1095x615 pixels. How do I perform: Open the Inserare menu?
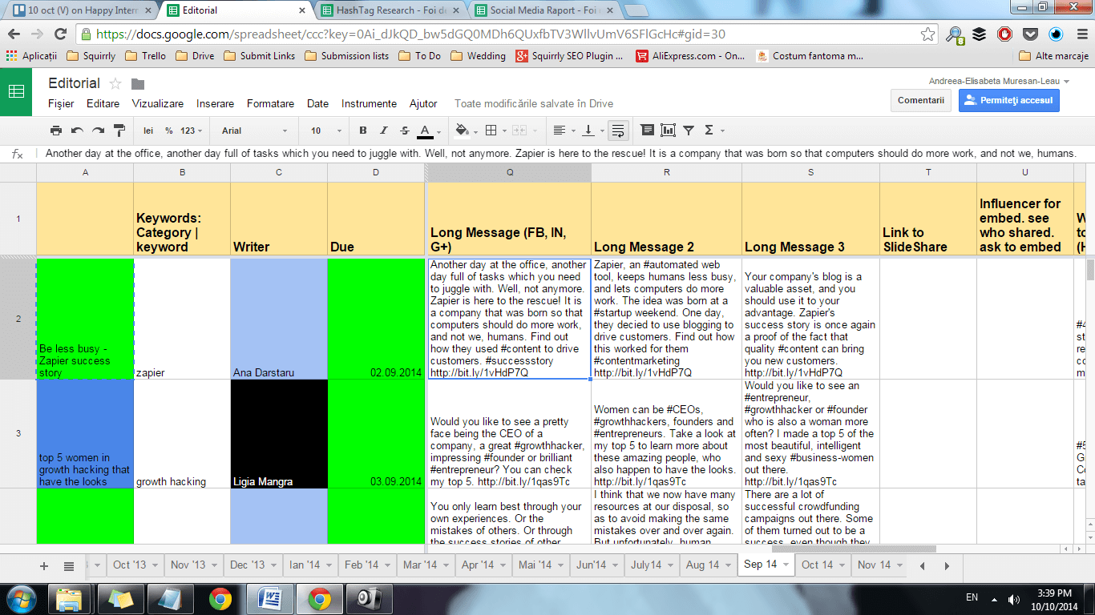tap(216, 103)
